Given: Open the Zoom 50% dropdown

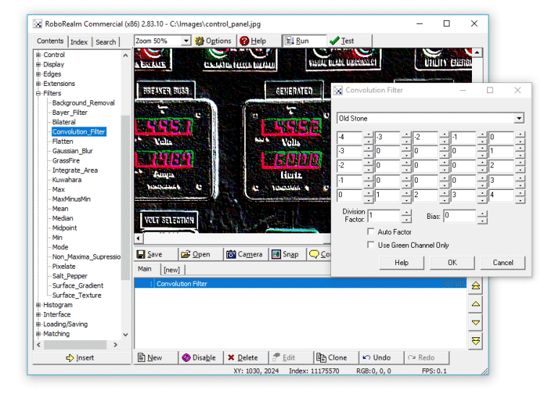Looking at the screenshot, I should pyautogui.click(x=186, y=41).
